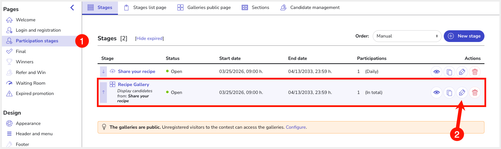Click Open status of Share your recipe
This screenshot has height=149, width=501.
coord(174,72)
